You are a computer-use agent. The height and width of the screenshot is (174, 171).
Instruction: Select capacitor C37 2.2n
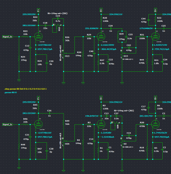(116, 116)
